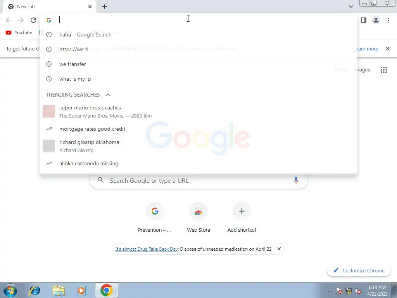Click the Super Mario movie thumbnail
Image resolution: width=397 pixels, height=298 pixels.
(49, 111)
